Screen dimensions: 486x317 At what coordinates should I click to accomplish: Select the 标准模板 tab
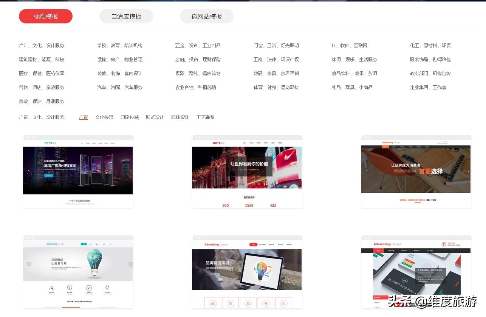46,17
